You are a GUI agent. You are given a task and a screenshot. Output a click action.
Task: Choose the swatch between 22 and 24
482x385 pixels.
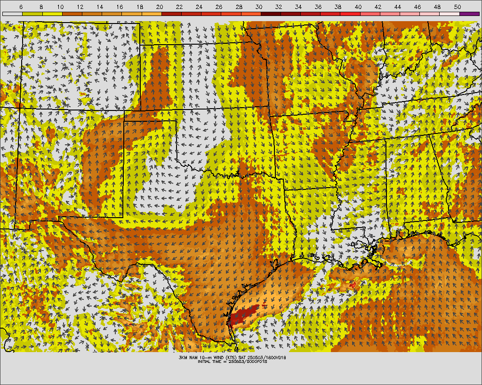tap(191, 14)
